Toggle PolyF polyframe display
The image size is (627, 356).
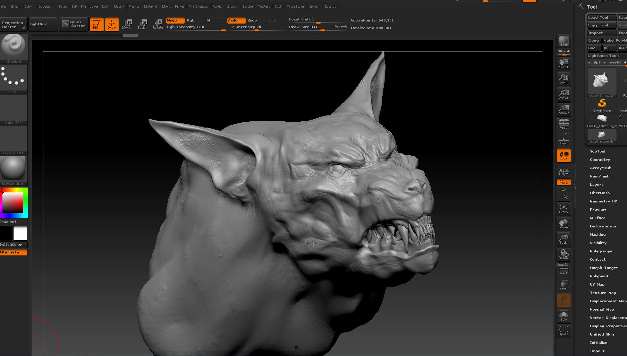point(564,270)
